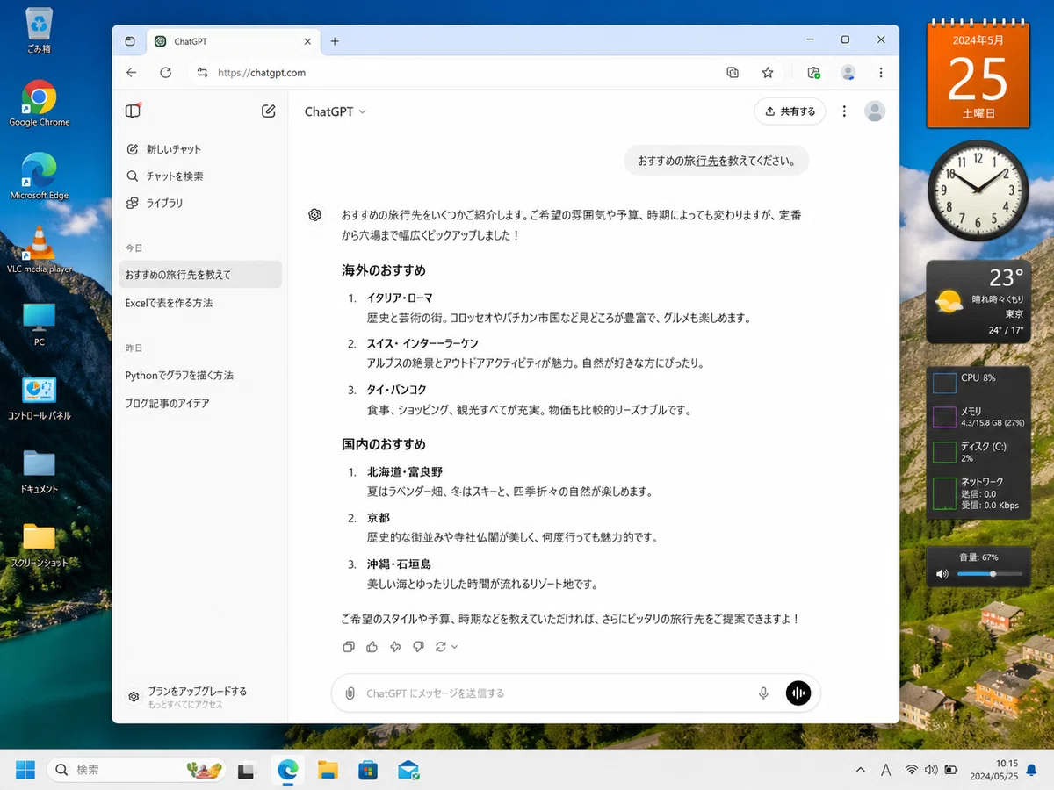Click the 海外のおすすめ heading
The height and width of the screenshot is (790, 1054).
click(384, 270)
